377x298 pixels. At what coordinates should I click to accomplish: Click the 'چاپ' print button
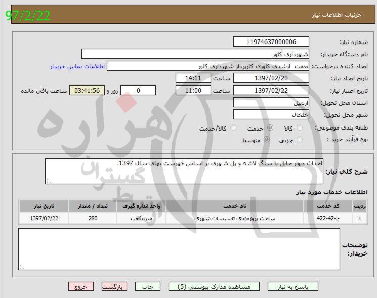pos(148,287)
